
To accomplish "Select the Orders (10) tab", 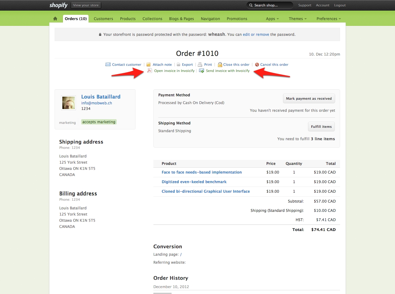I will point(76,19).
